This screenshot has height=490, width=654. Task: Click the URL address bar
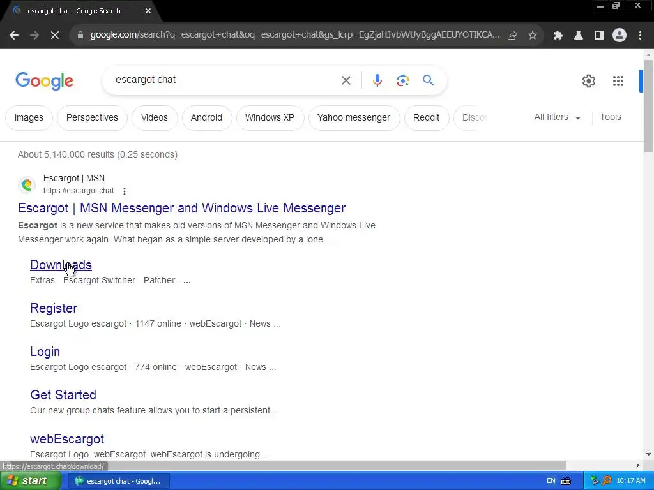[294, 35]
